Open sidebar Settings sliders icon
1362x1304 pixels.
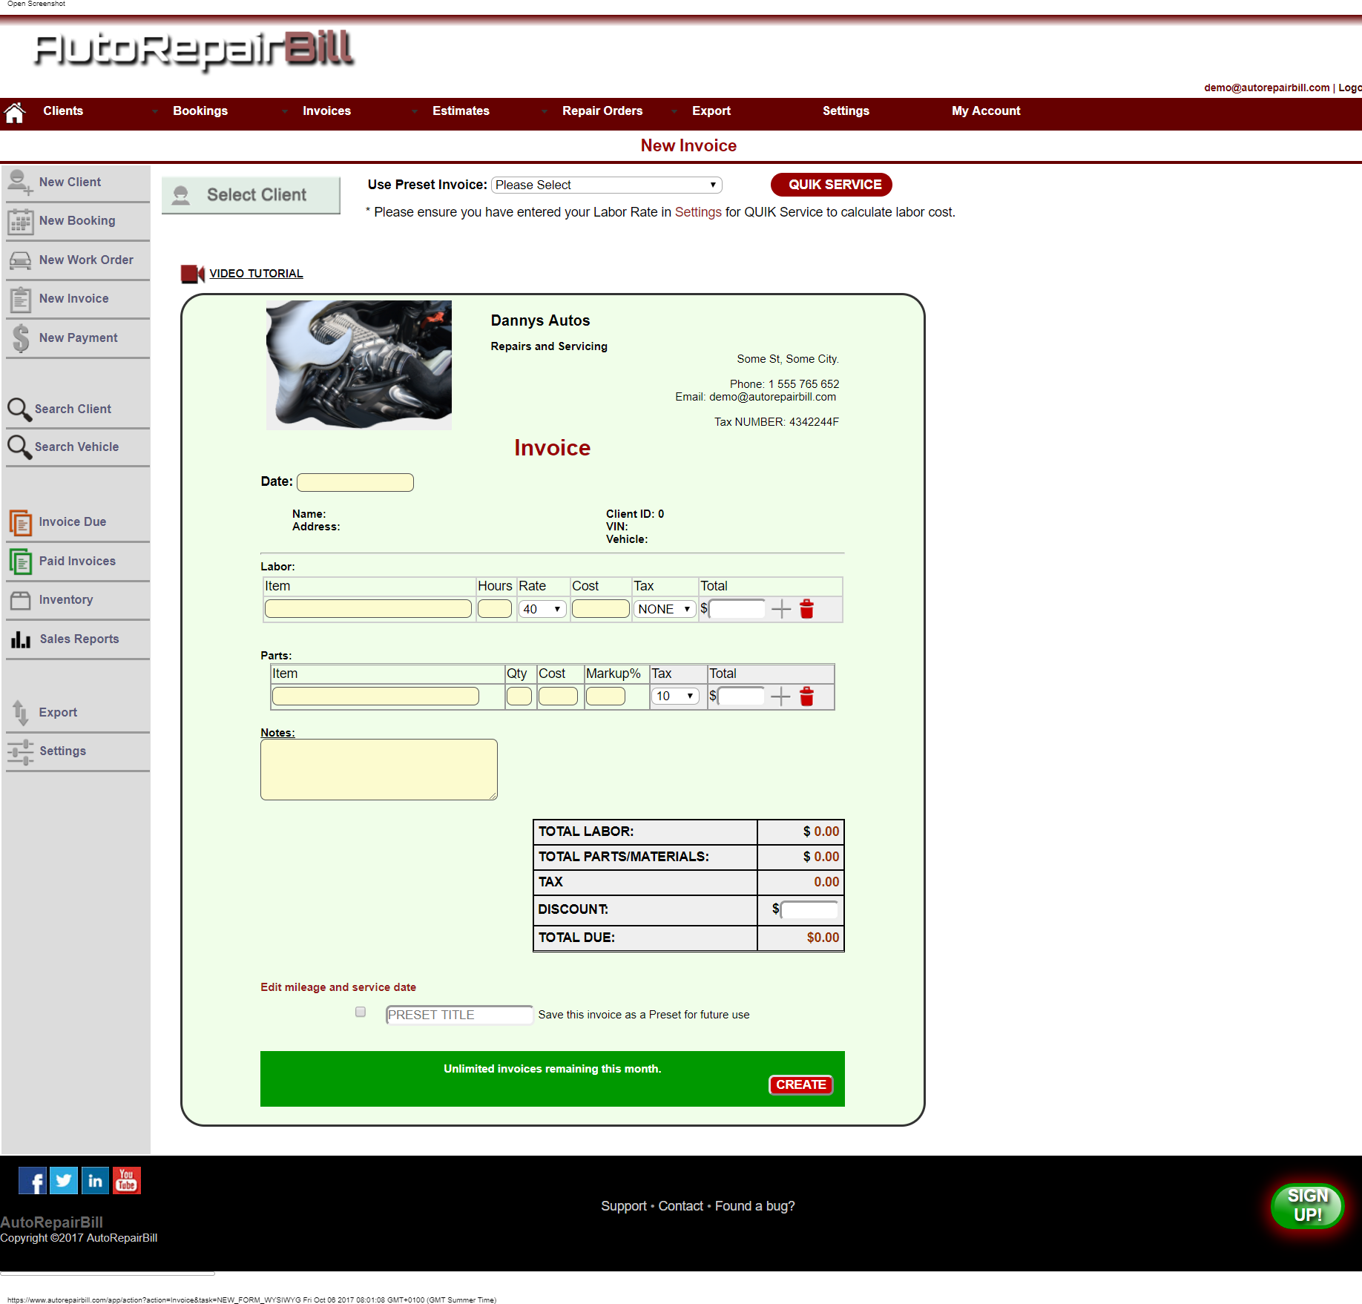[20, 751]
